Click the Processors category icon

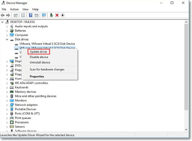(x=12, y=122)
